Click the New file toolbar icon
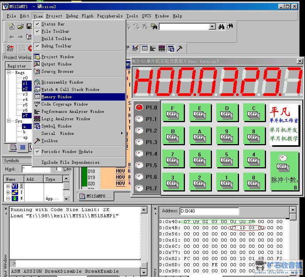Viewport: 305px width, 277px height. 12,27
